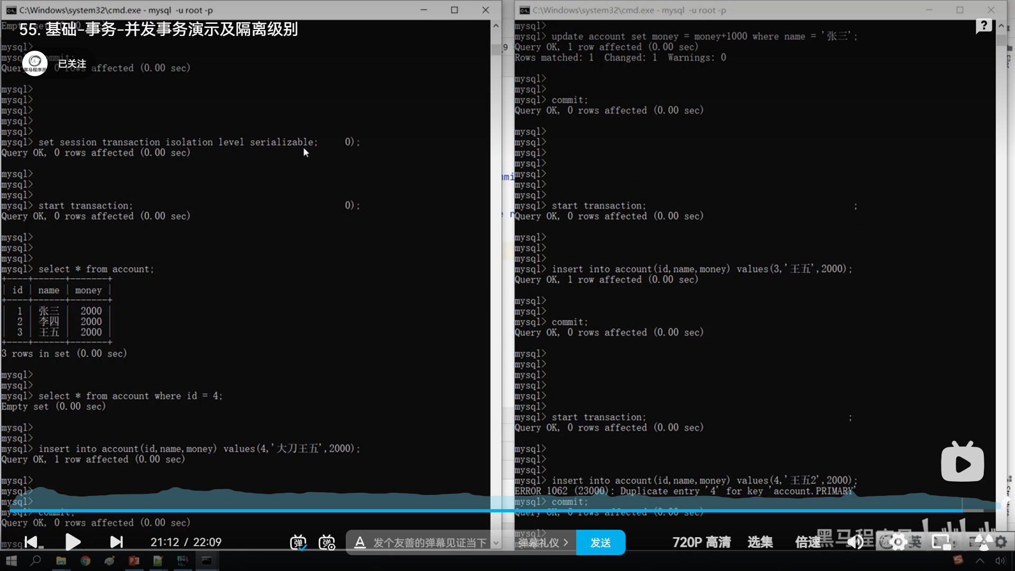Open danmaku settings icon
1015x571 pixels.
327,542
